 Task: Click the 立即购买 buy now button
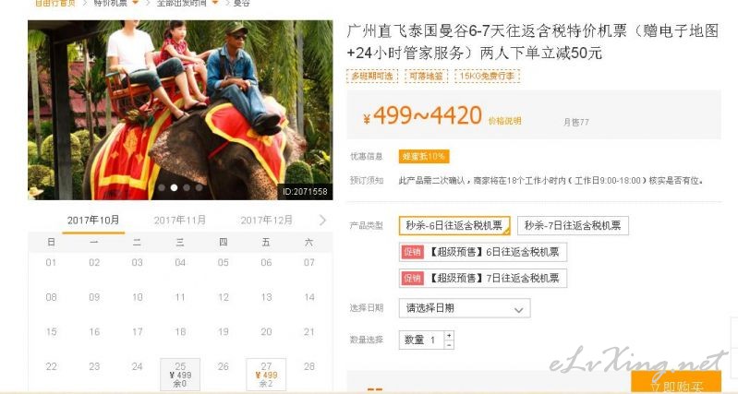click(676, 383)
